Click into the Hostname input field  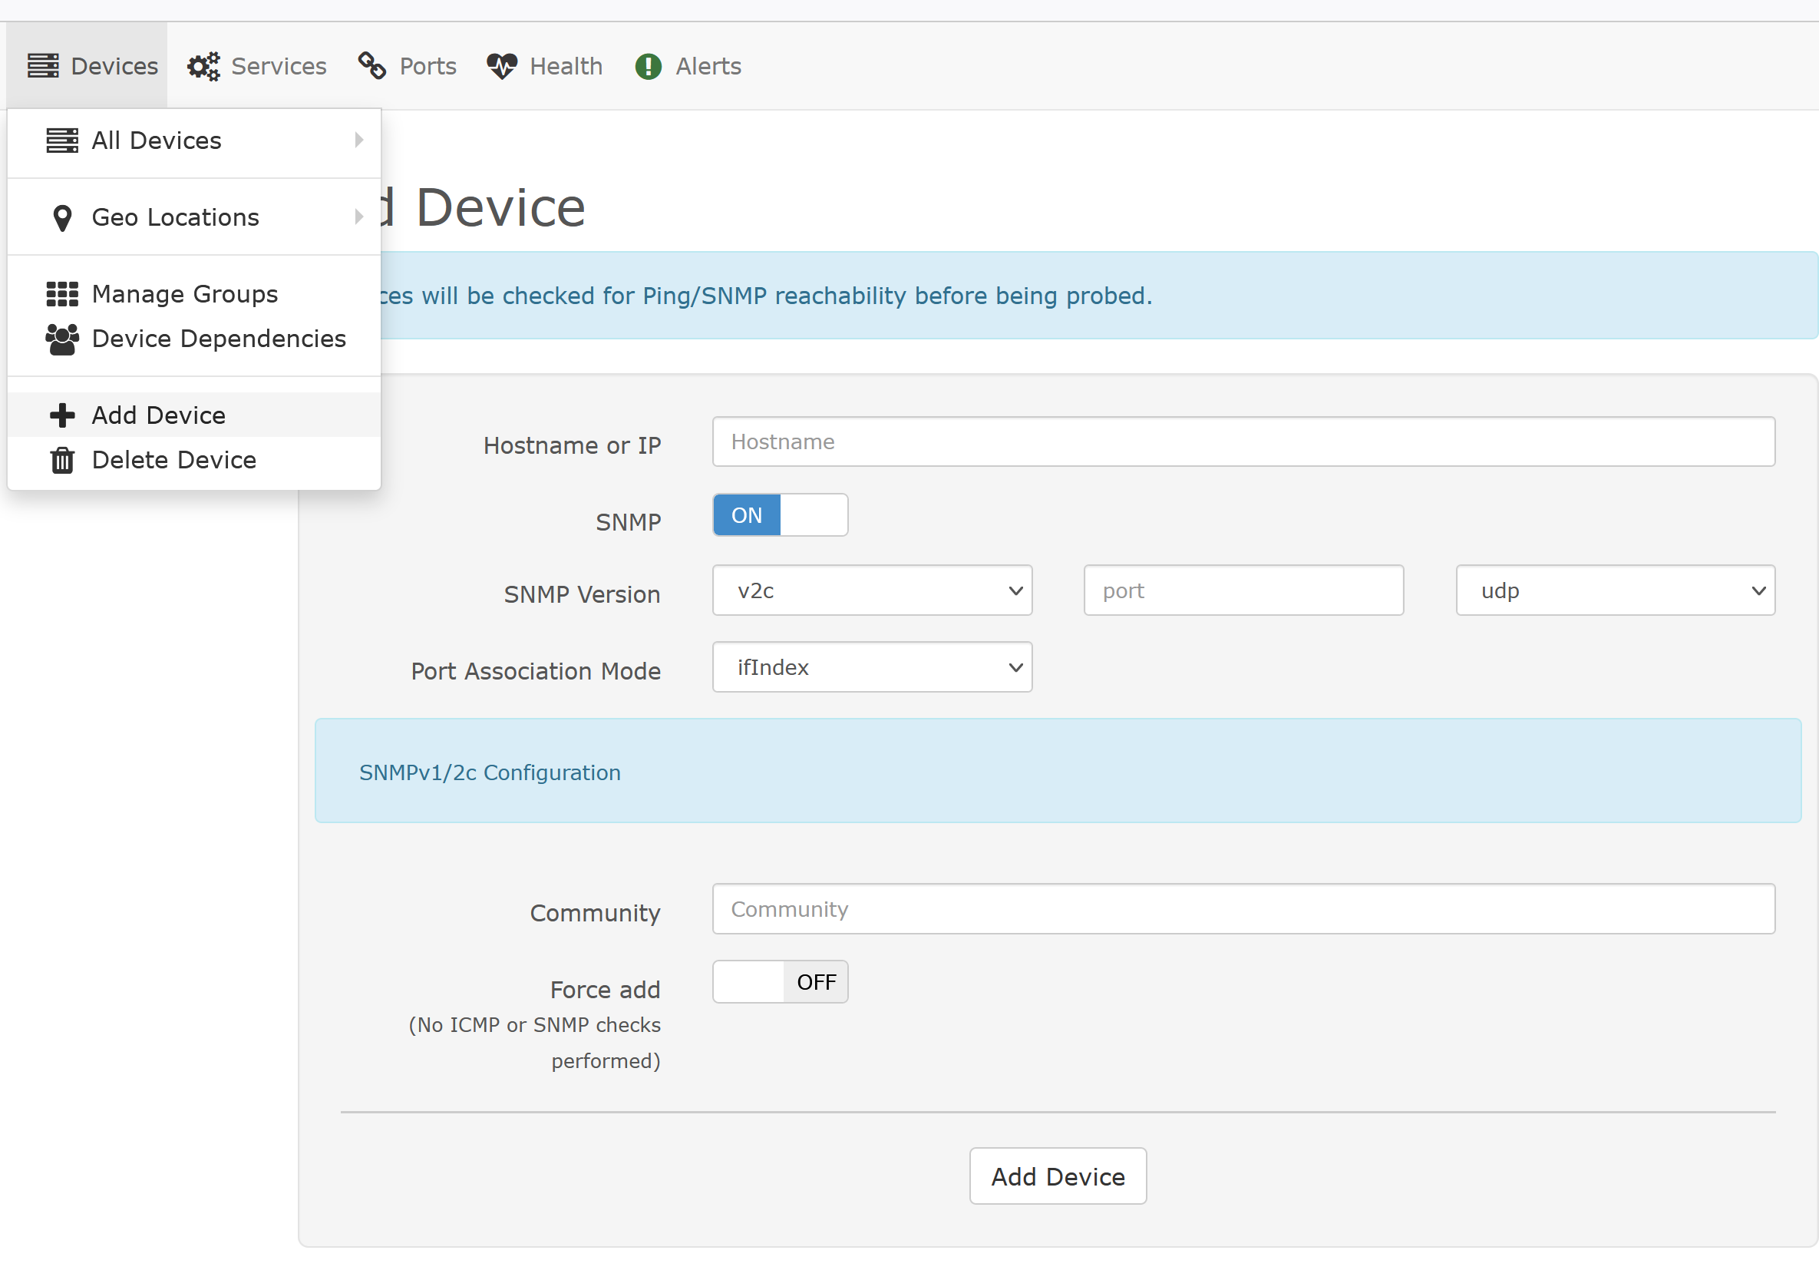(x=1243, y=442)
